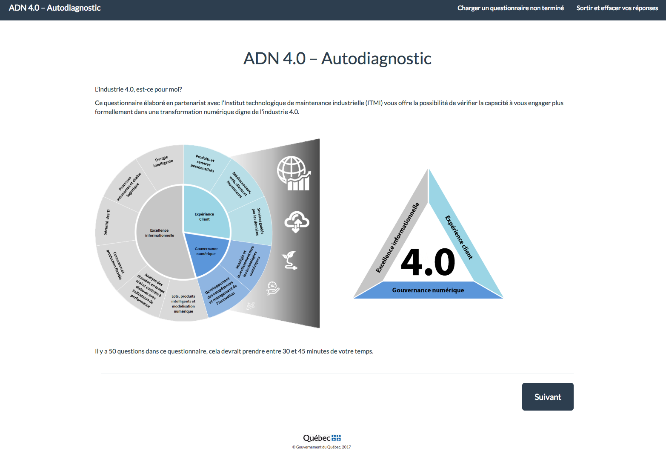666x457 pixels.
Task: Click the globe with bar chart icon
Action: (x=294, y=173)
